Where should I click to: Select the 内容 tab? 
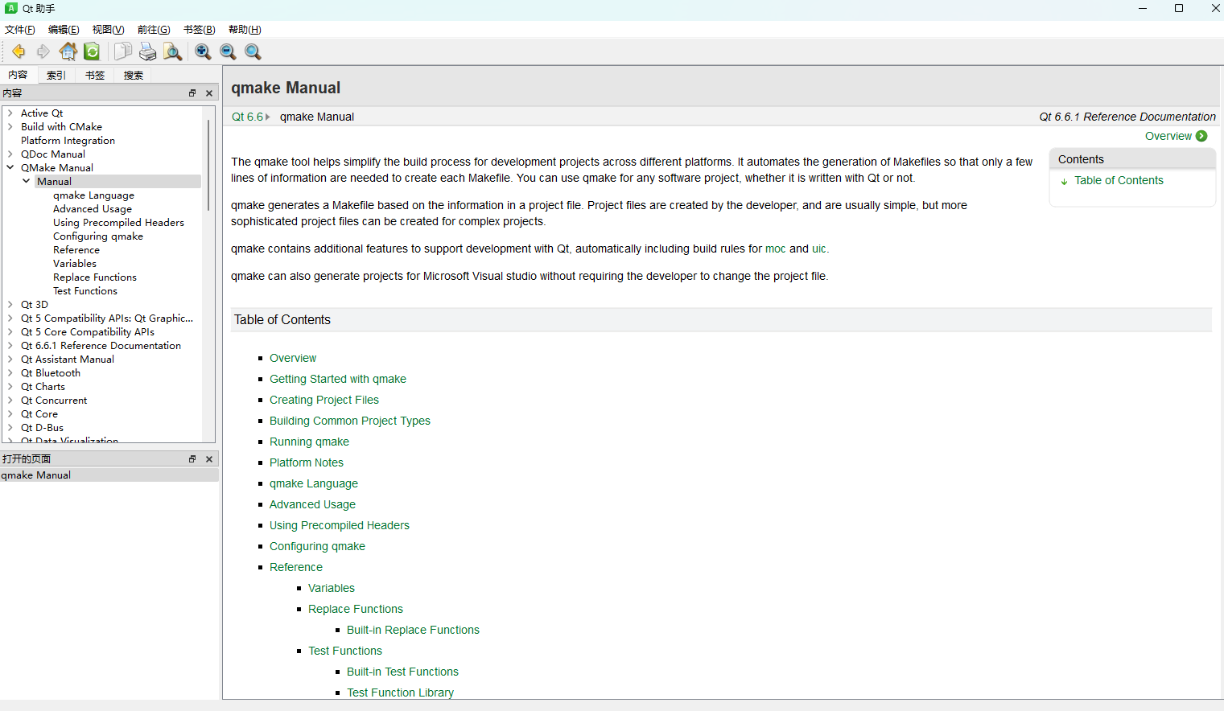click(18, 75)
